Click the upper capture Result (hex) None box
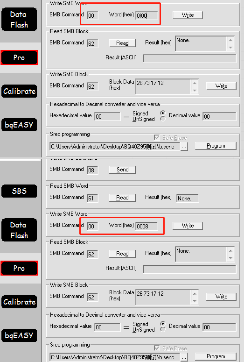244x362 pixels. [201, 43]
